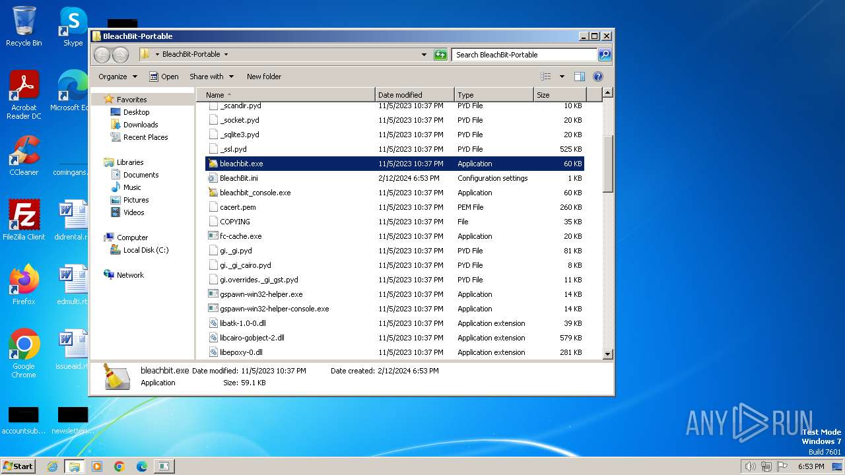This screenshot has width=845, height=475.
Task: Click the volume speaker tray icon
Action: click(x=750, y=466)
